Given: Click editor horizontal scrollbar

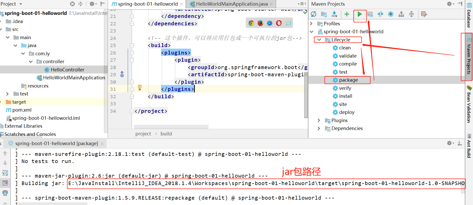Looking at the screenshot, I should tap(171, 127).
